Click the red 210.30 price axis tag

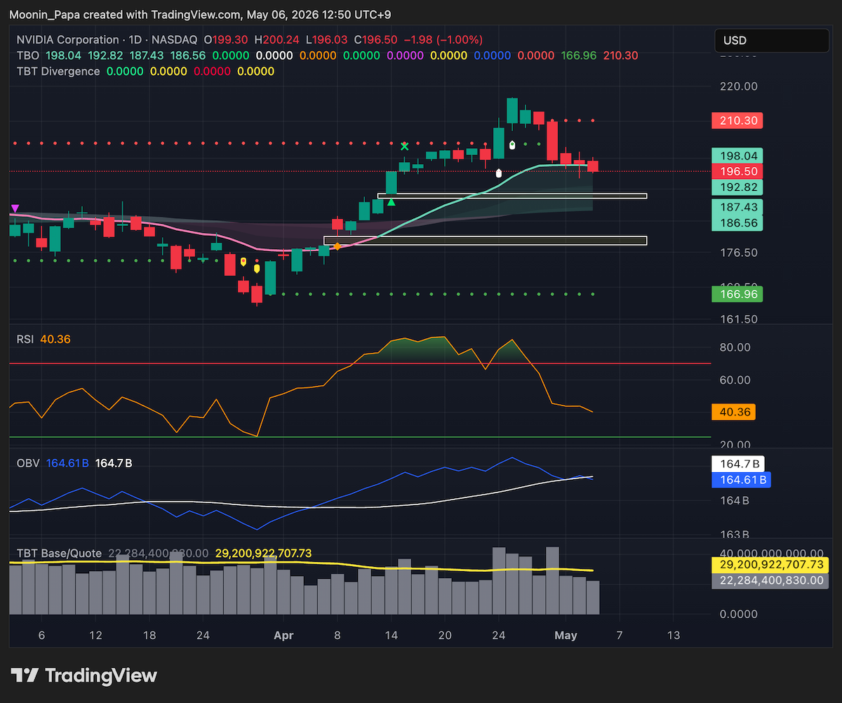[737, 121]
